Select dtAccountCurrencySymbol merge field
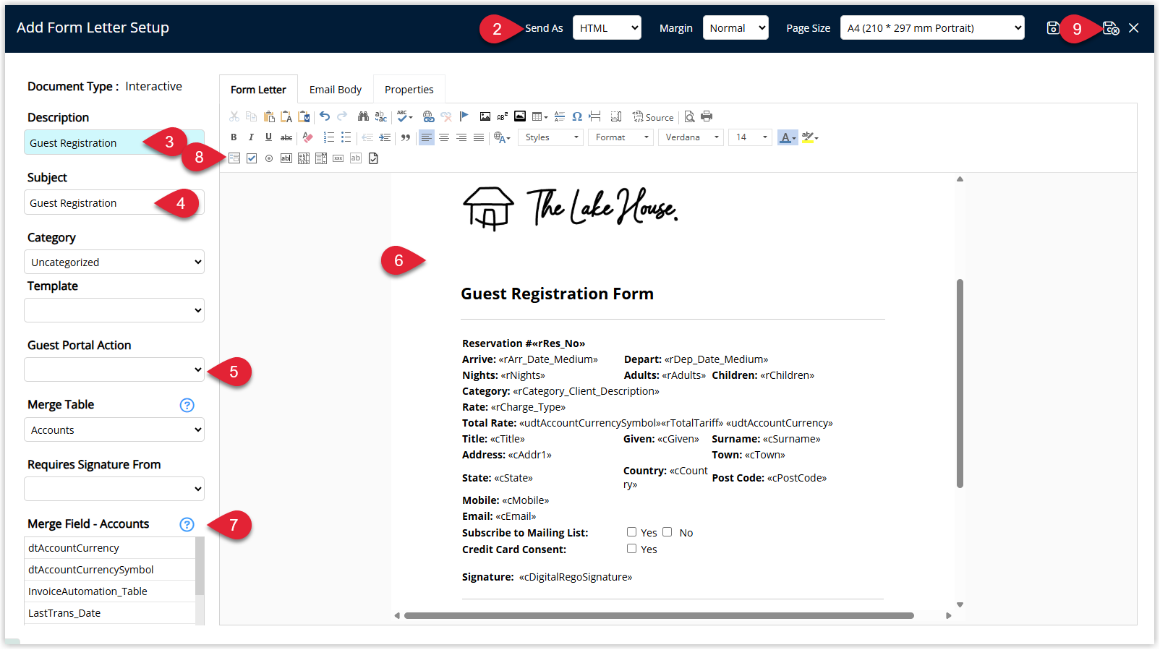 coord(110,570)
